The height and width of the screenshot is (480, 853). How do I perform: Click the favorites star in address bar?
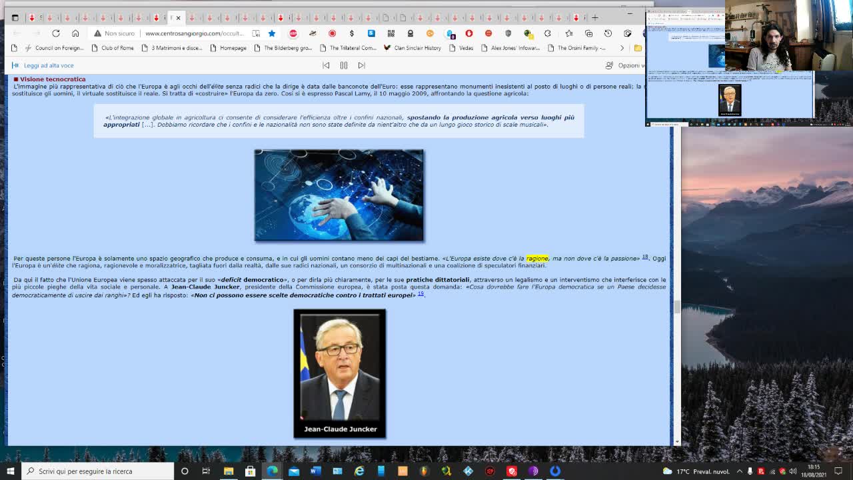272,33
